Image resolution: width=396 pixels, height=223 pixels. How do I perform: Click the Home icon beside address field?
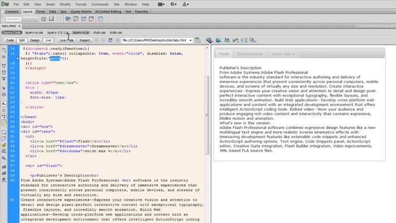pos(118,40)
